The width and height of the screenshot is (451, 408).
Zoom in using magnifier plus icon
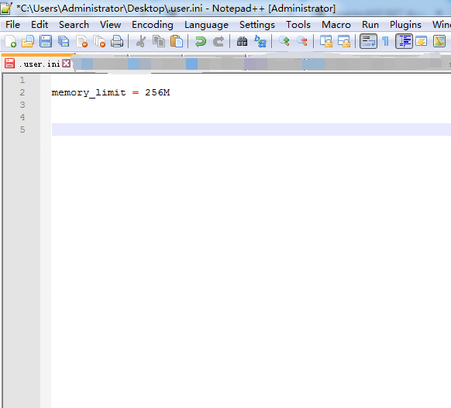[284, 41]
